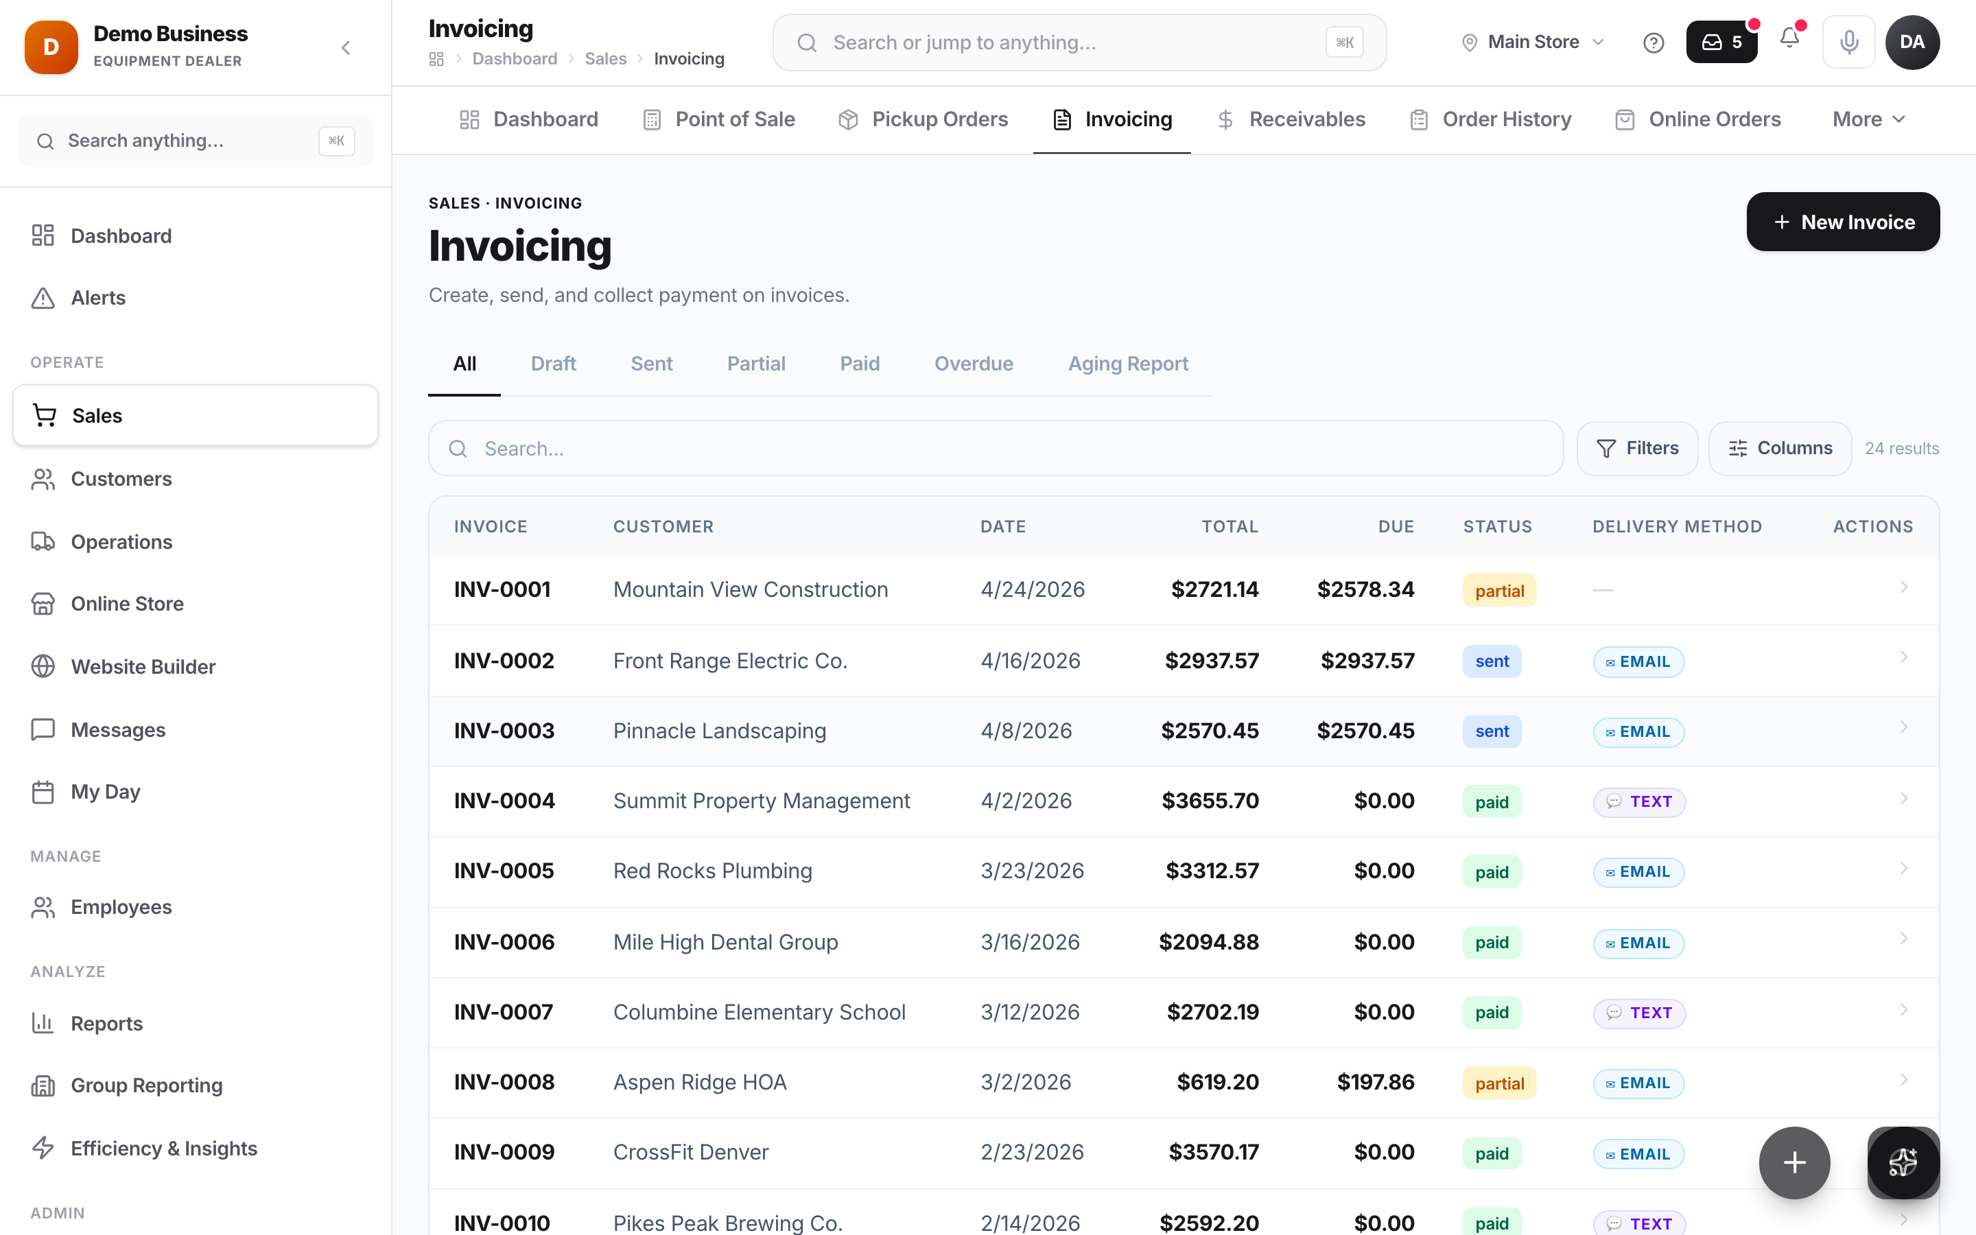Open Messages in the sidebar
The height and width of the screenshot is (1235, 1976).
(x=195, y=729)
